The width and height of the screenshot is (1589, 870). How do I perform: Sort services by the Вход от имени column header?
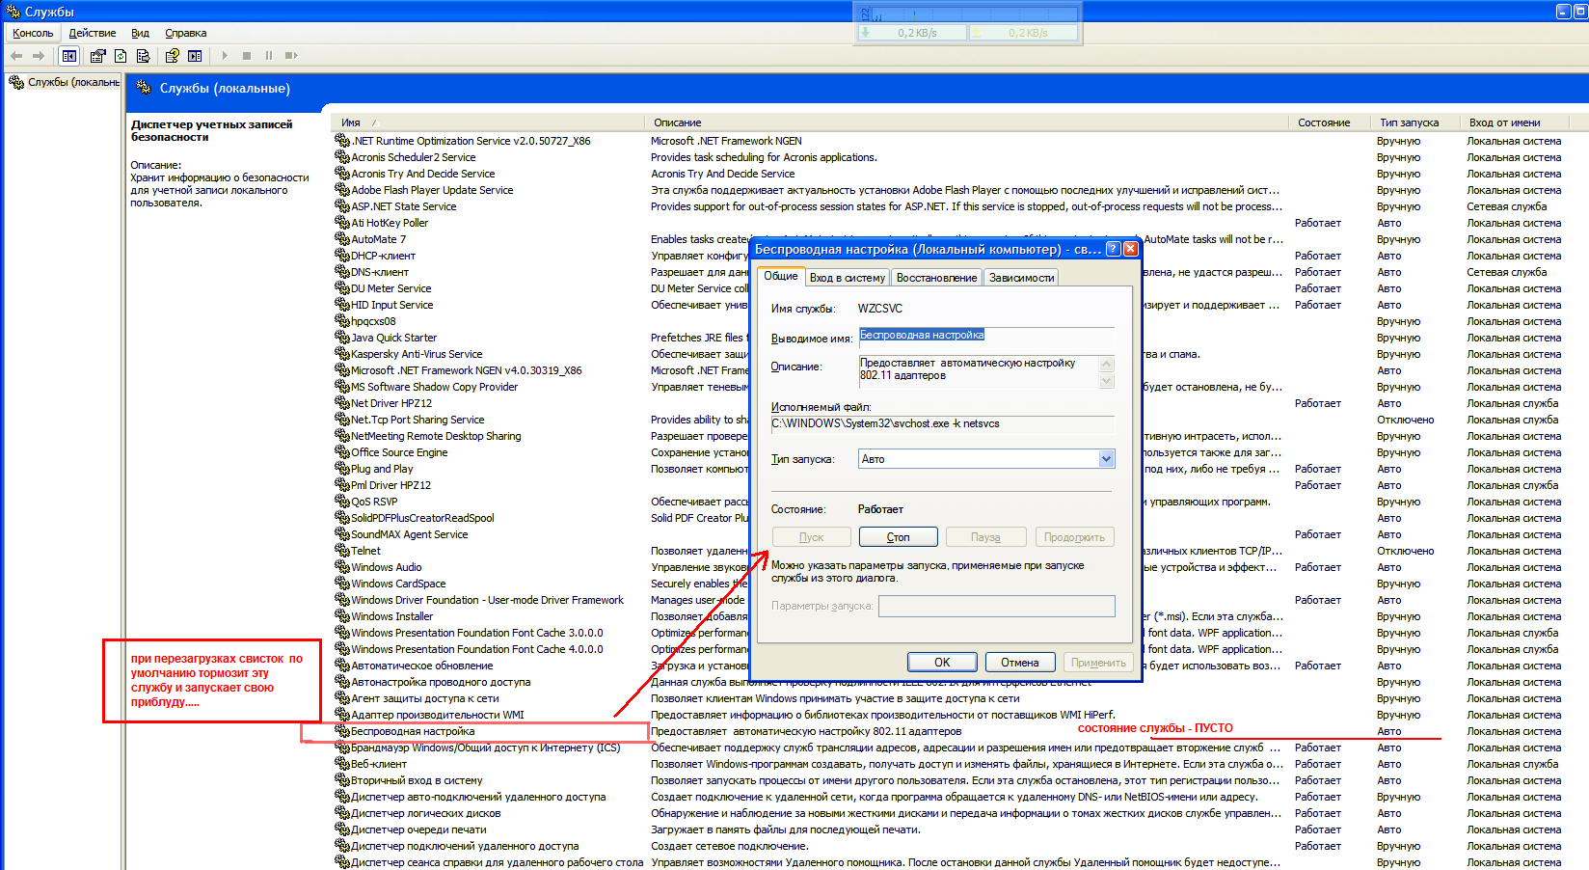pos(1515,122)
